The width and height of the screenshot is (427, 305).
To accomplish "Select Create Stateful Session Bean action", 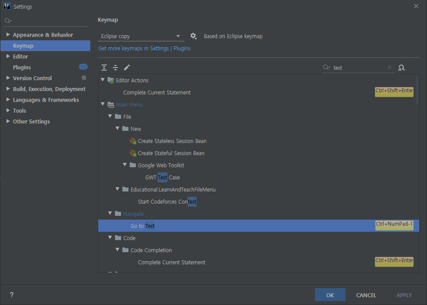I will tap(171, 153).
